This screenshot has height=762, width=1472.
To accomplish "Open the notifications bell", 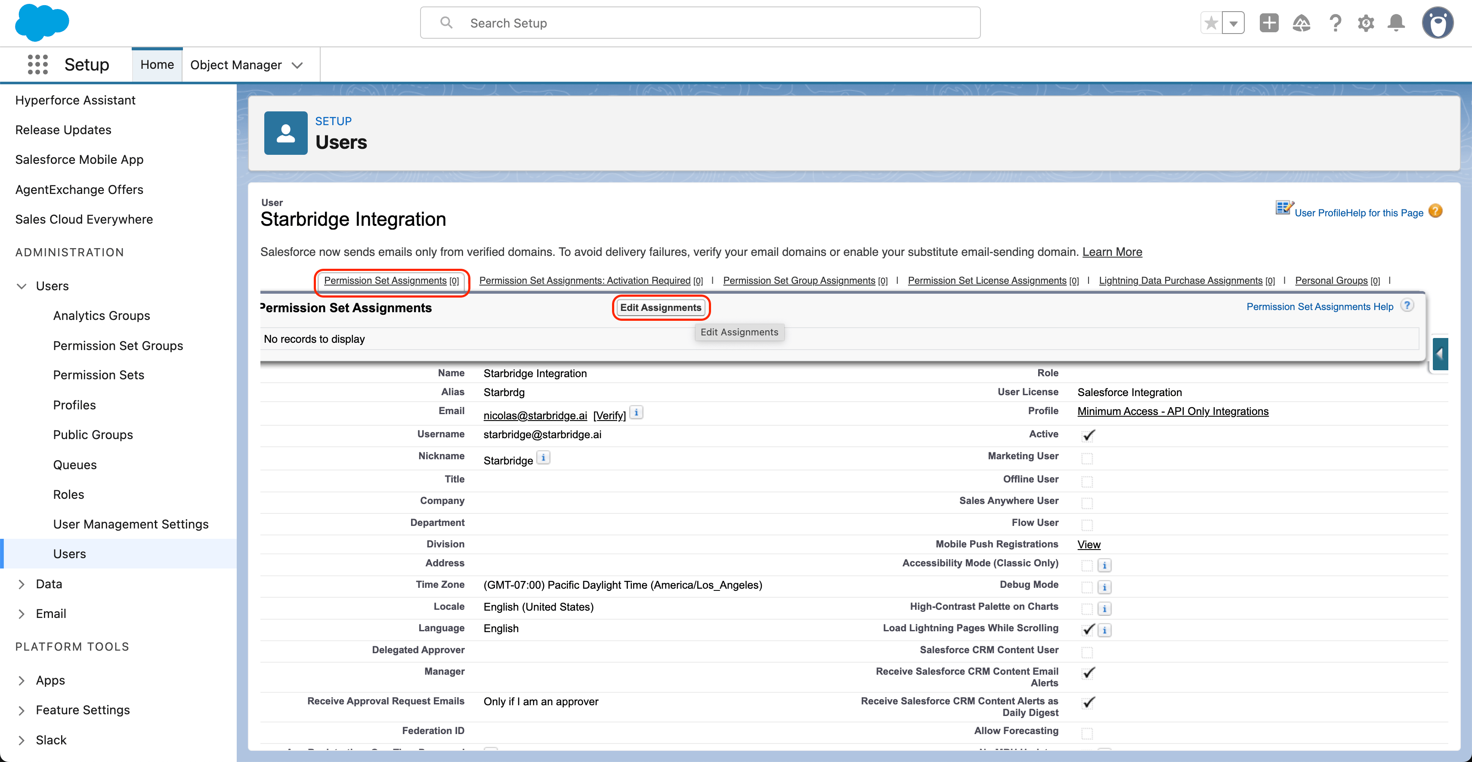I will pyautogui.click(x=1397, y=23).
